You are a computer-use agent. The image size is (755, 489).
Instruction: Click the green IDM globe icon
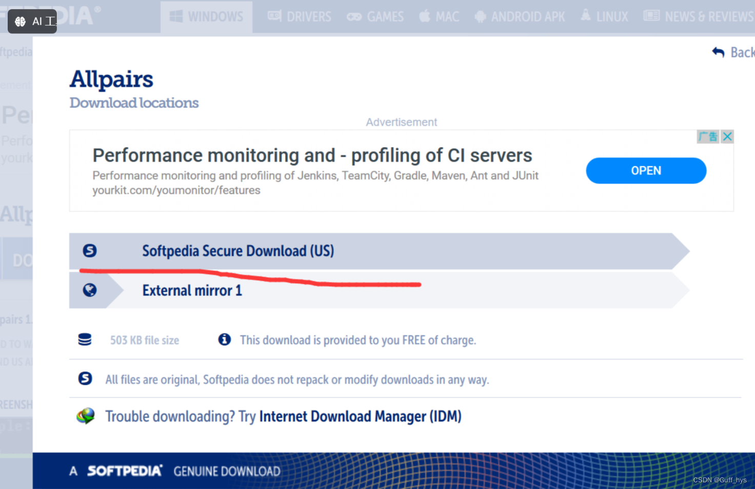(86, 416)
